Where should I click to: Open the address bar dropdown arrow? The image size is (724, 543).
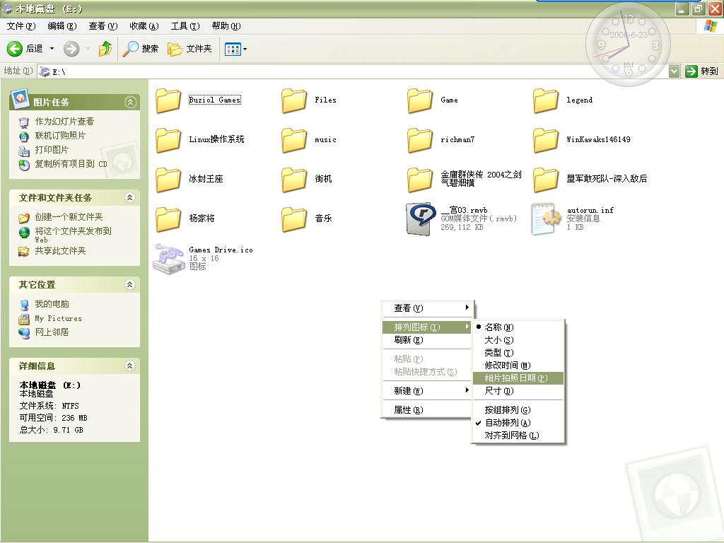pyautogui.click(x=674, y=71)
